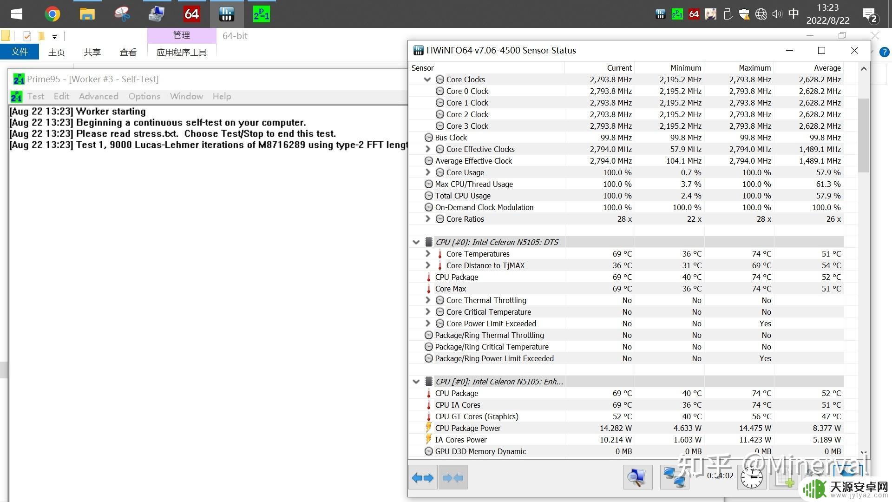Click Explorer quick access properties checkmark icon
The width and height of the screenshot is (892, 502).
27,36
